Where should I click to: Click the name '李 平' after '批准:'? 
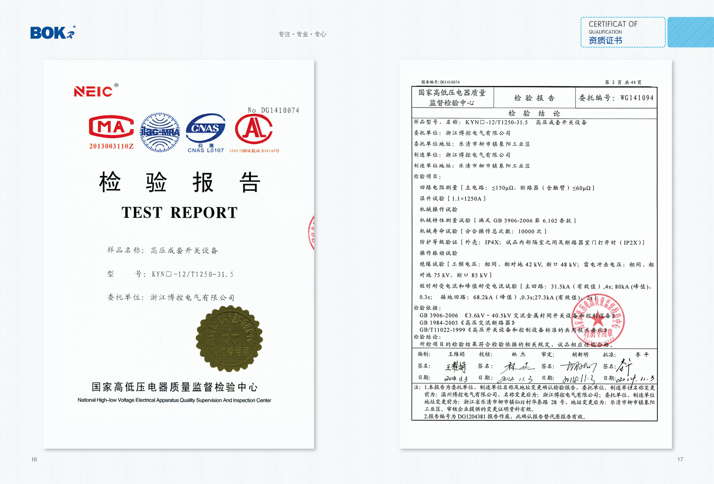pos(642,355)
